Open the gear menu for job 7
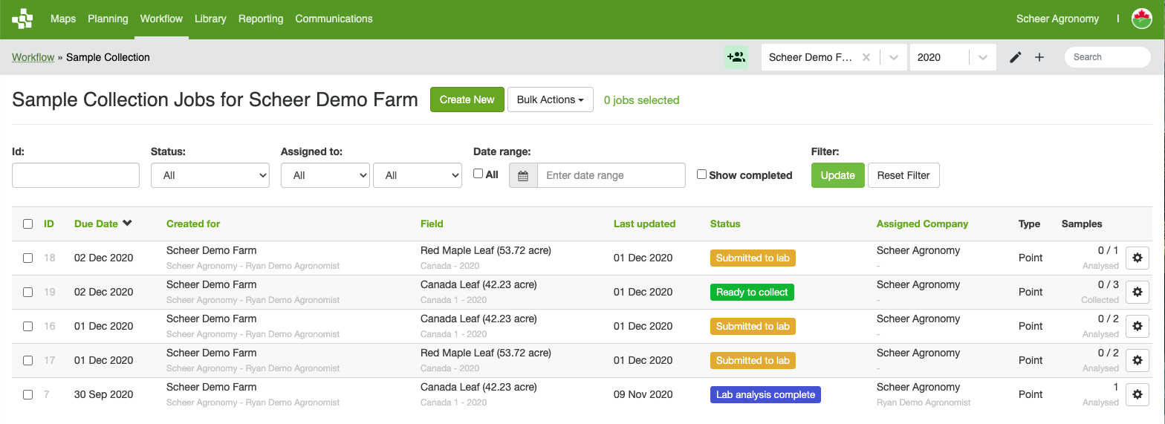The width and height of the screenshot is (1165, 424). pyautogui.click(x=1138, y=395)
